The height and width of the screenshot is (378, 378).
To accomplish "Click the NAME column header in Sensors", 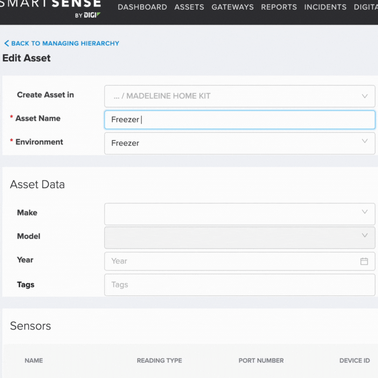I will click(34, 360).
